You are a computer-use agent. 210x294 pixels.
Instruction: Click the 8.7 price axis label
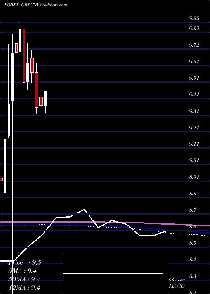[x=192, y=210]
